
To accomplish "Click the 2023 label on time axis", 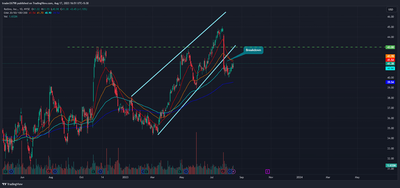I will point(125,177).
